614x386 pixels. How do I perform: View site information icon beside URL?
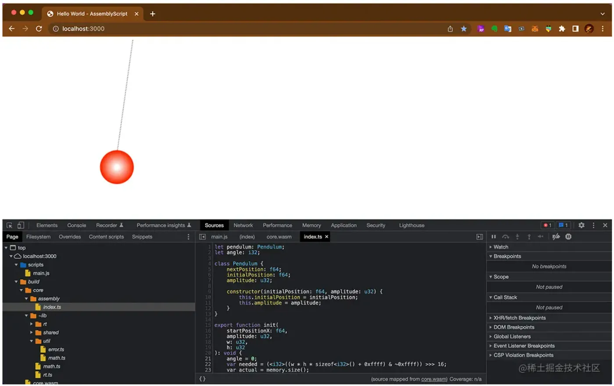pos(56,29)
